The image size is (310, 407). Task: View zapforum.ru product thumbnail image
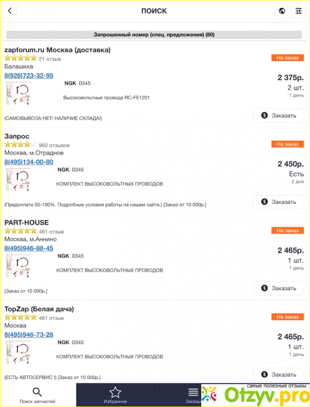pos(18,93)
